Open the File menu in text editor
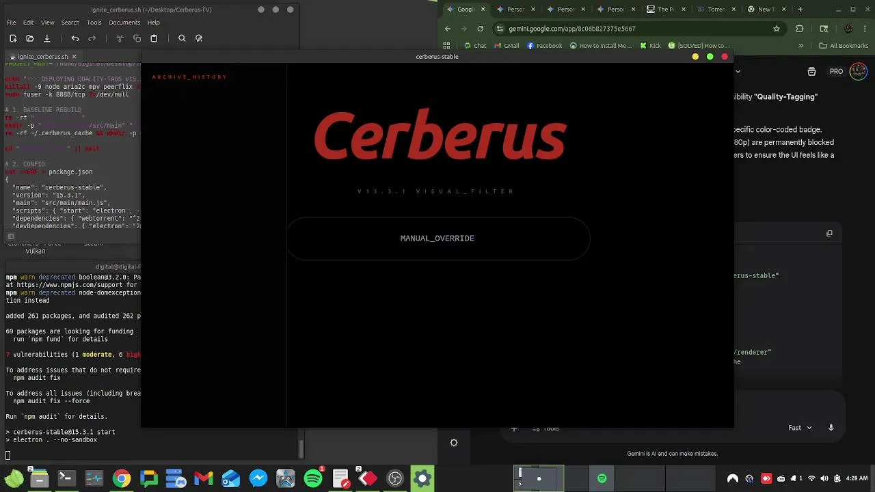The width and height of the screenshot is (875, 492). [12, 23]
